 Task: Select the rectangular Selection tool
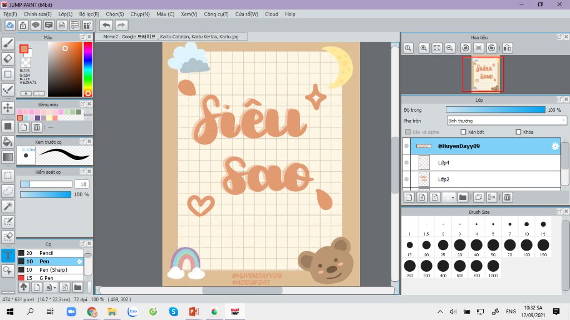[8, 176]
